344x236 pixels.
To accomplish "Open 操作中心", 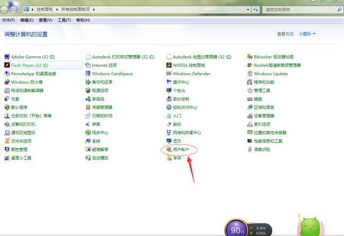I will tap(178, 82).
